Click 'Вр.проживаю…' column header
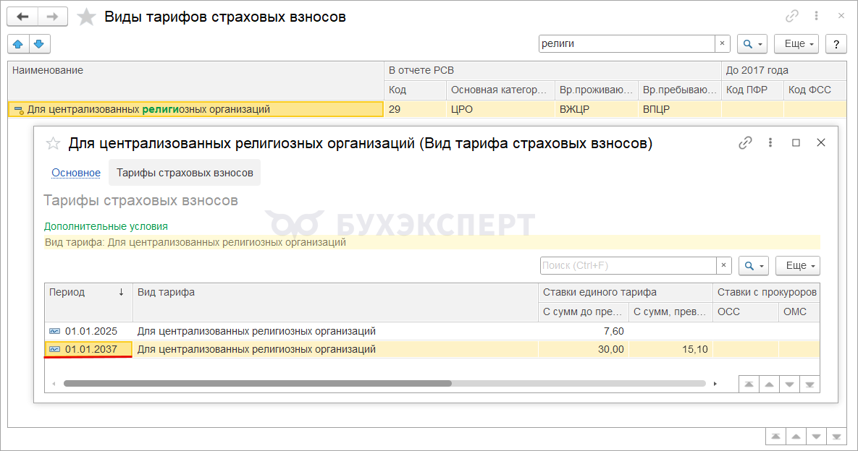Image resolution: width=858 pixels, height=451 pixels. [597, 90]
